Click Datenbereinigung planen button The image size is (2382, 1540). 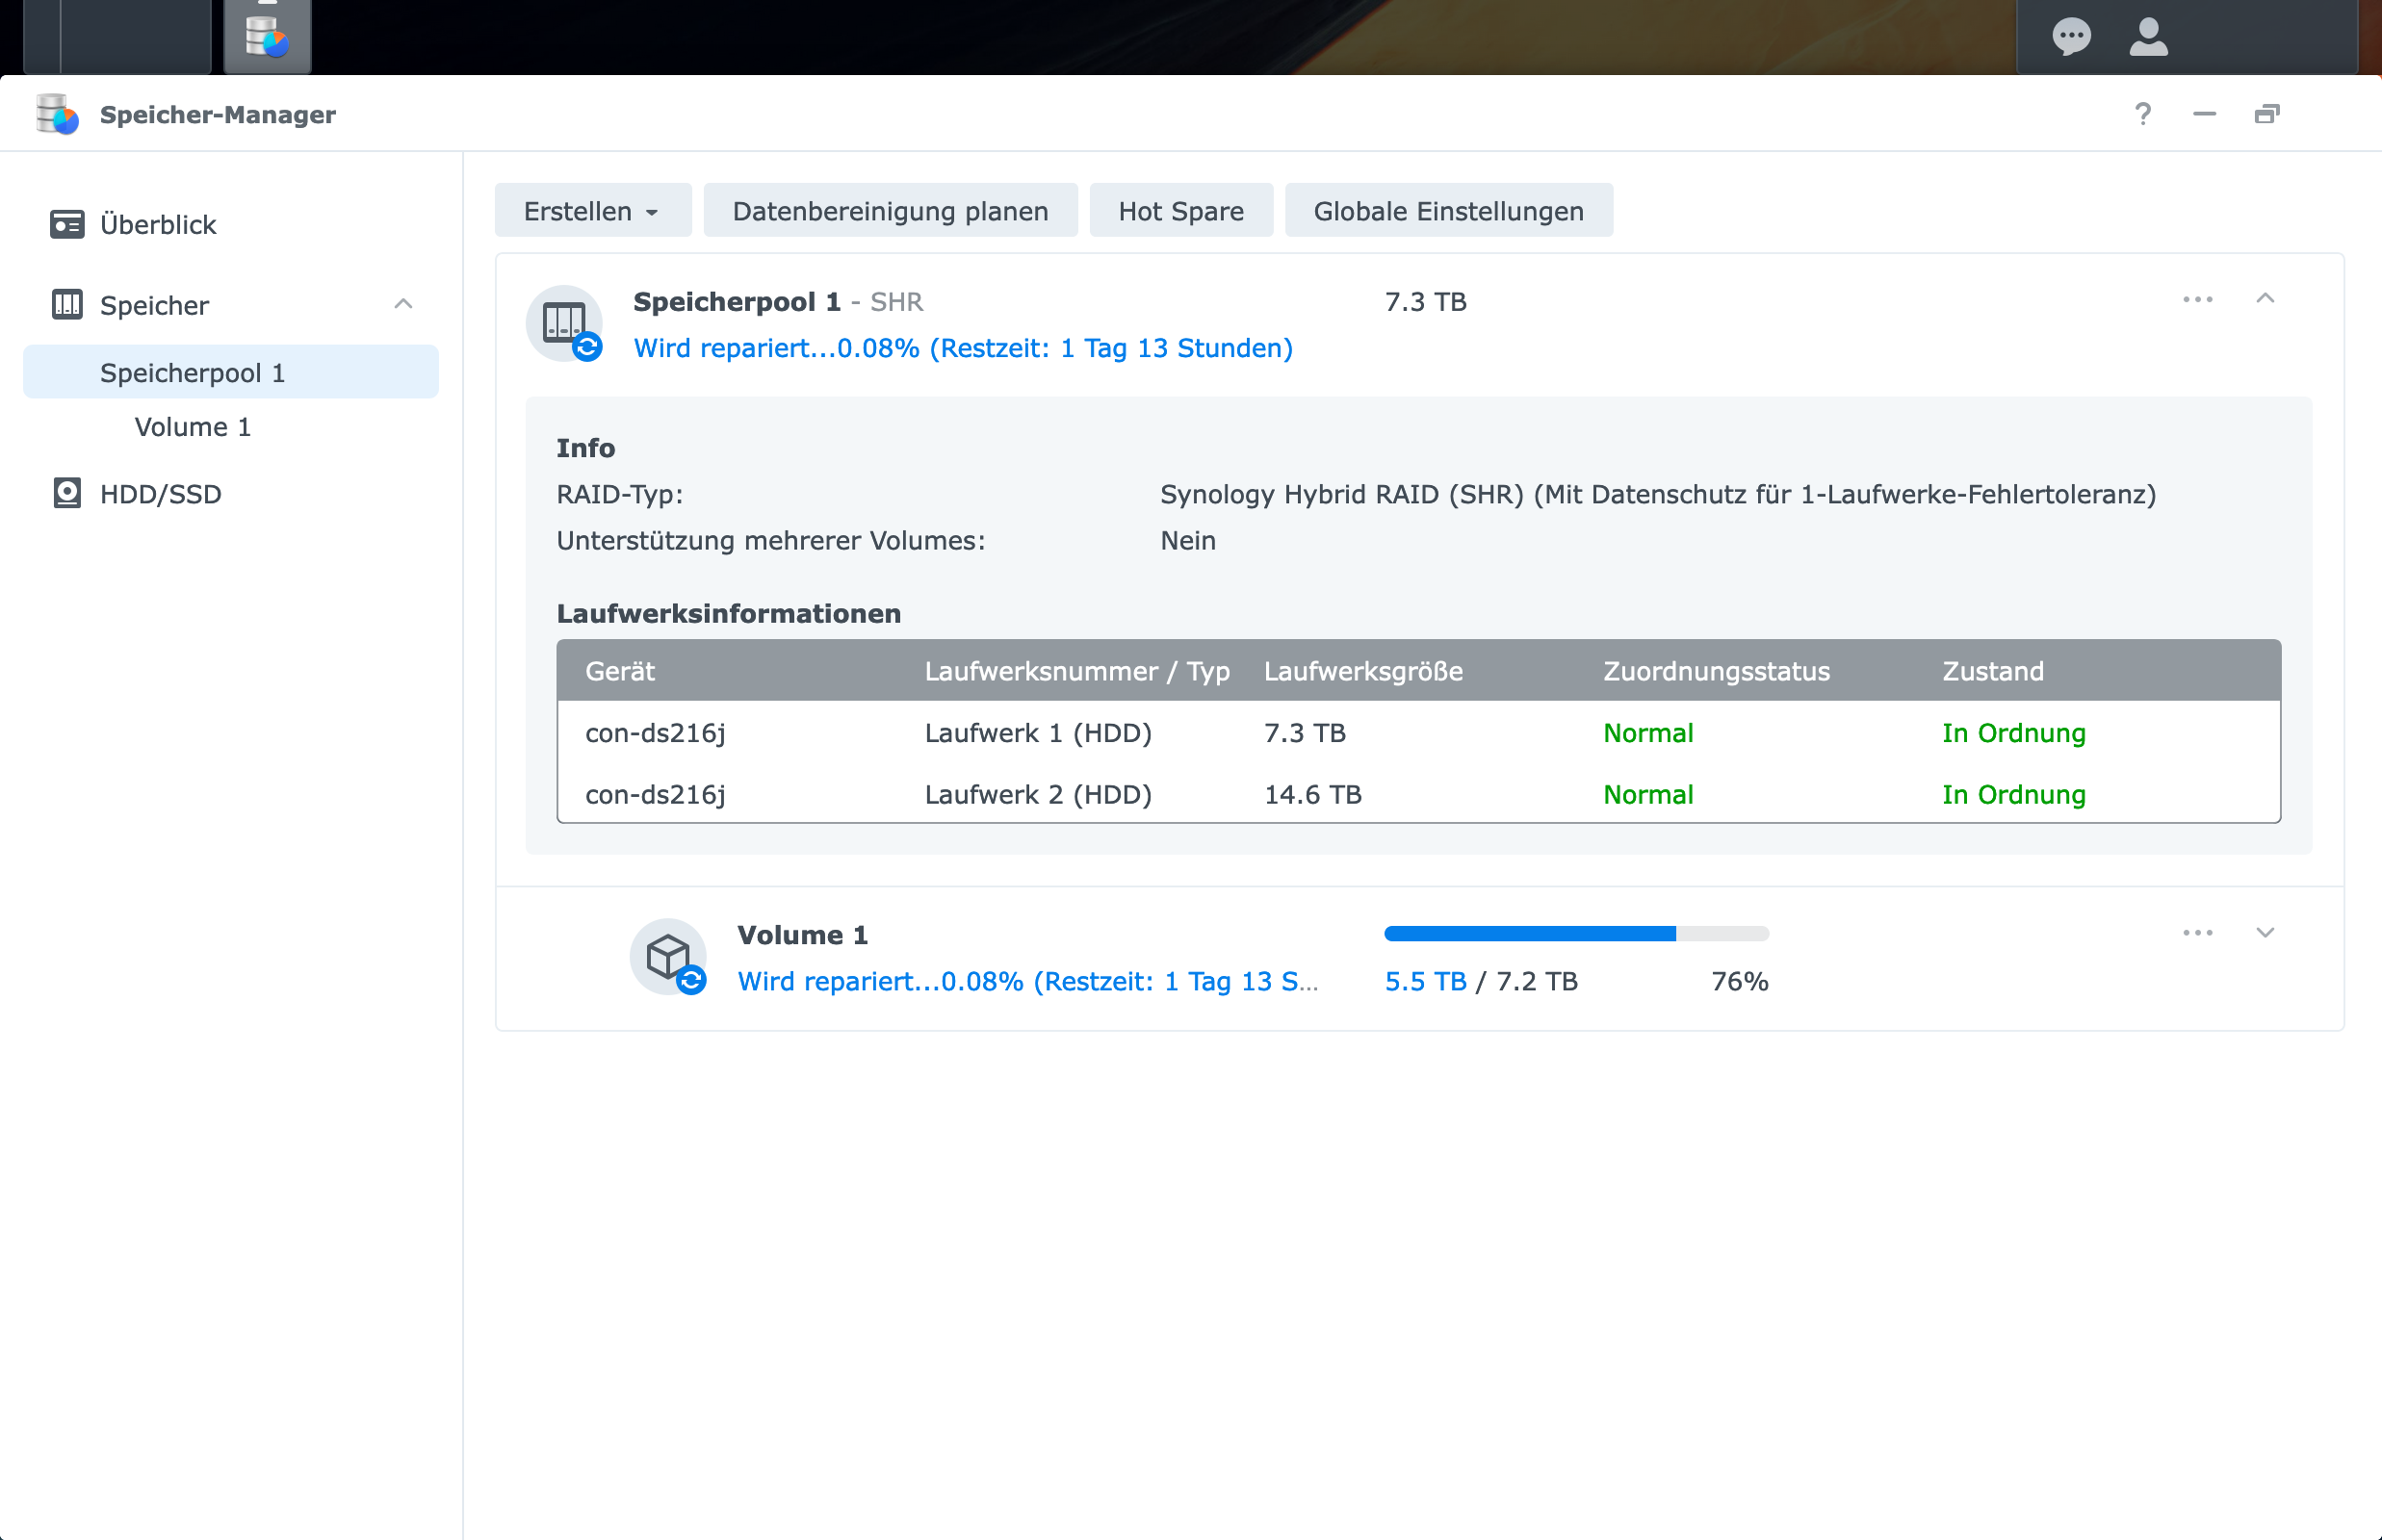coord(890,211)
